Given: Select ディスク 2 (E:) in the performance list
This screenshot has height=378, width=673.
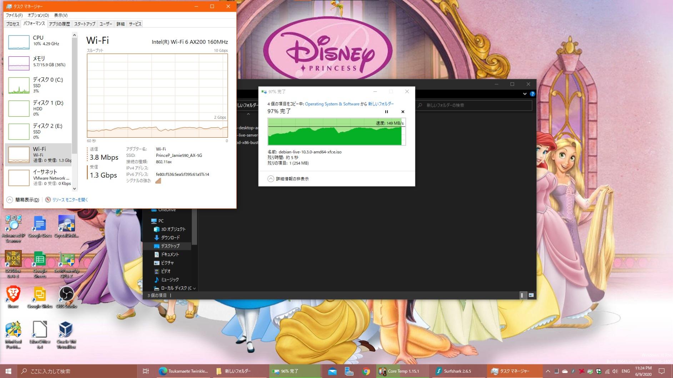Looking at the screenshot, I should coord(39,132).
